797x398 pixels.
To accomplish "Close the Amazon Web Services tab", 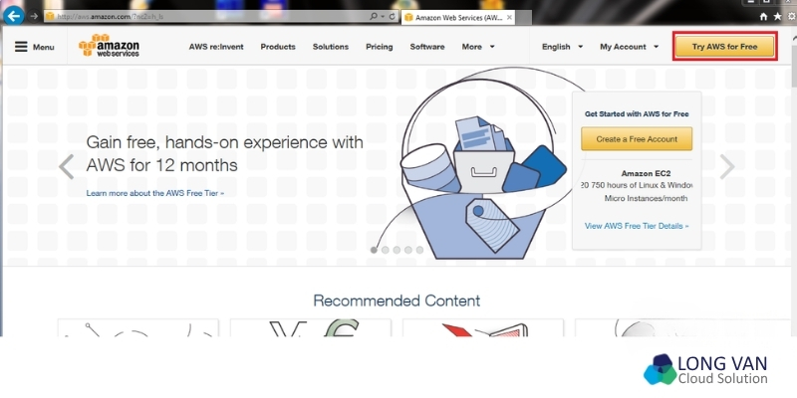I will coord(509,17).
